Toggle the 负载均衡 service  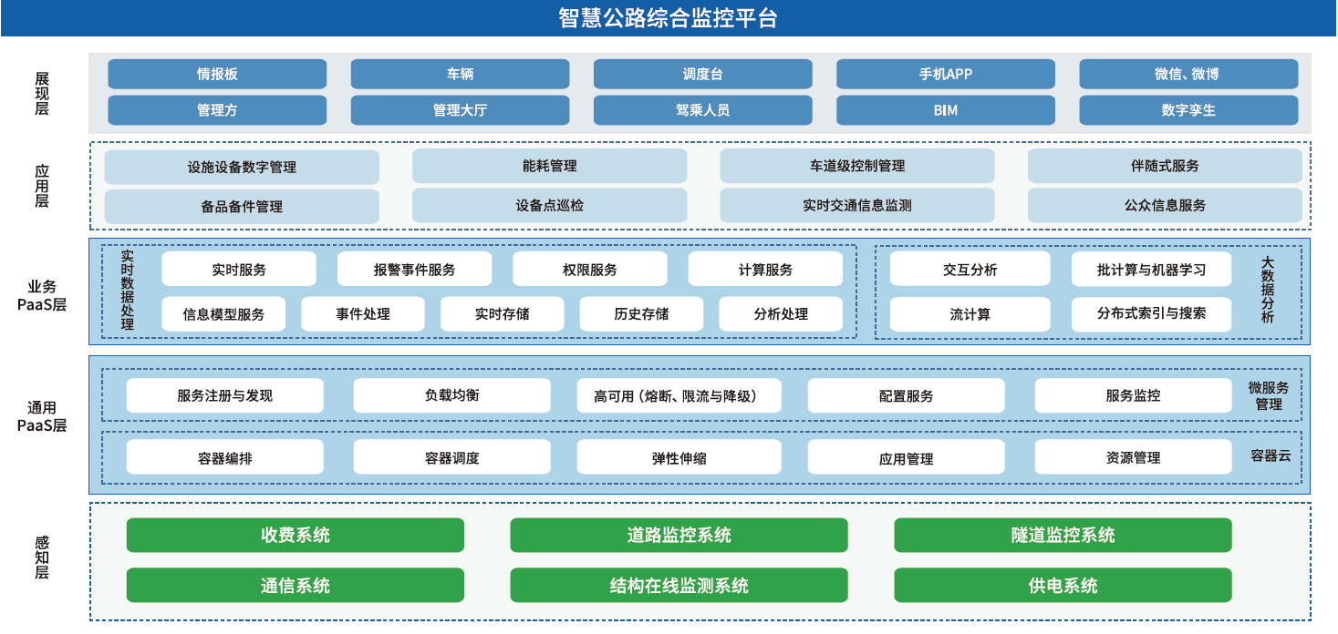tap(453, 395)
